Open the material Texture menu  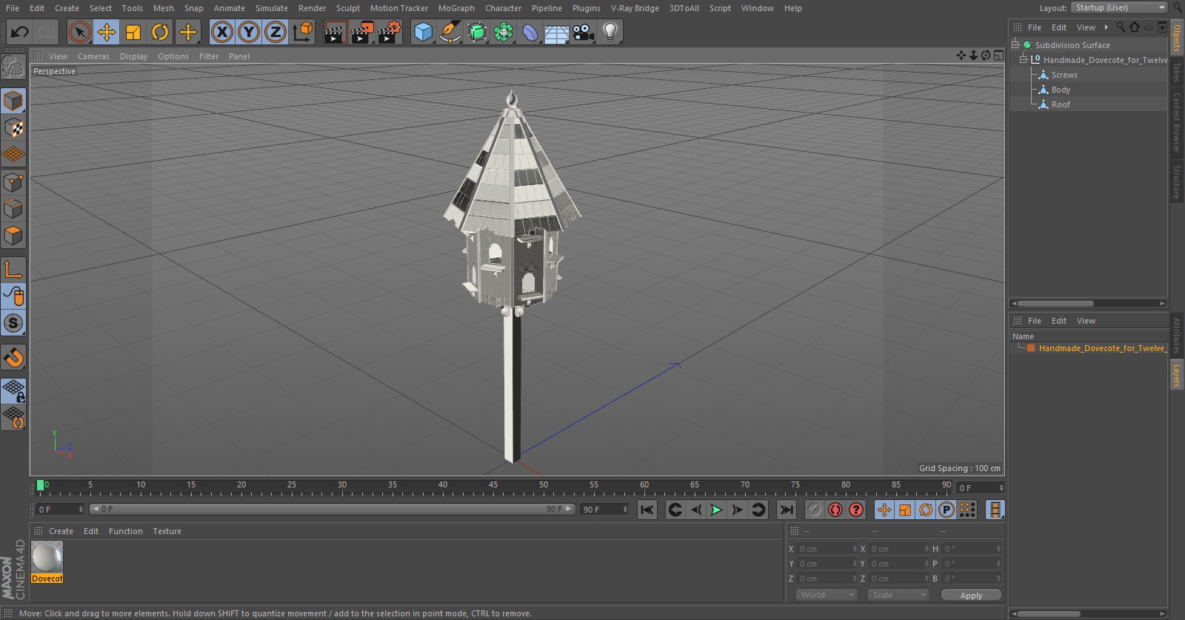tap(167, 531)
